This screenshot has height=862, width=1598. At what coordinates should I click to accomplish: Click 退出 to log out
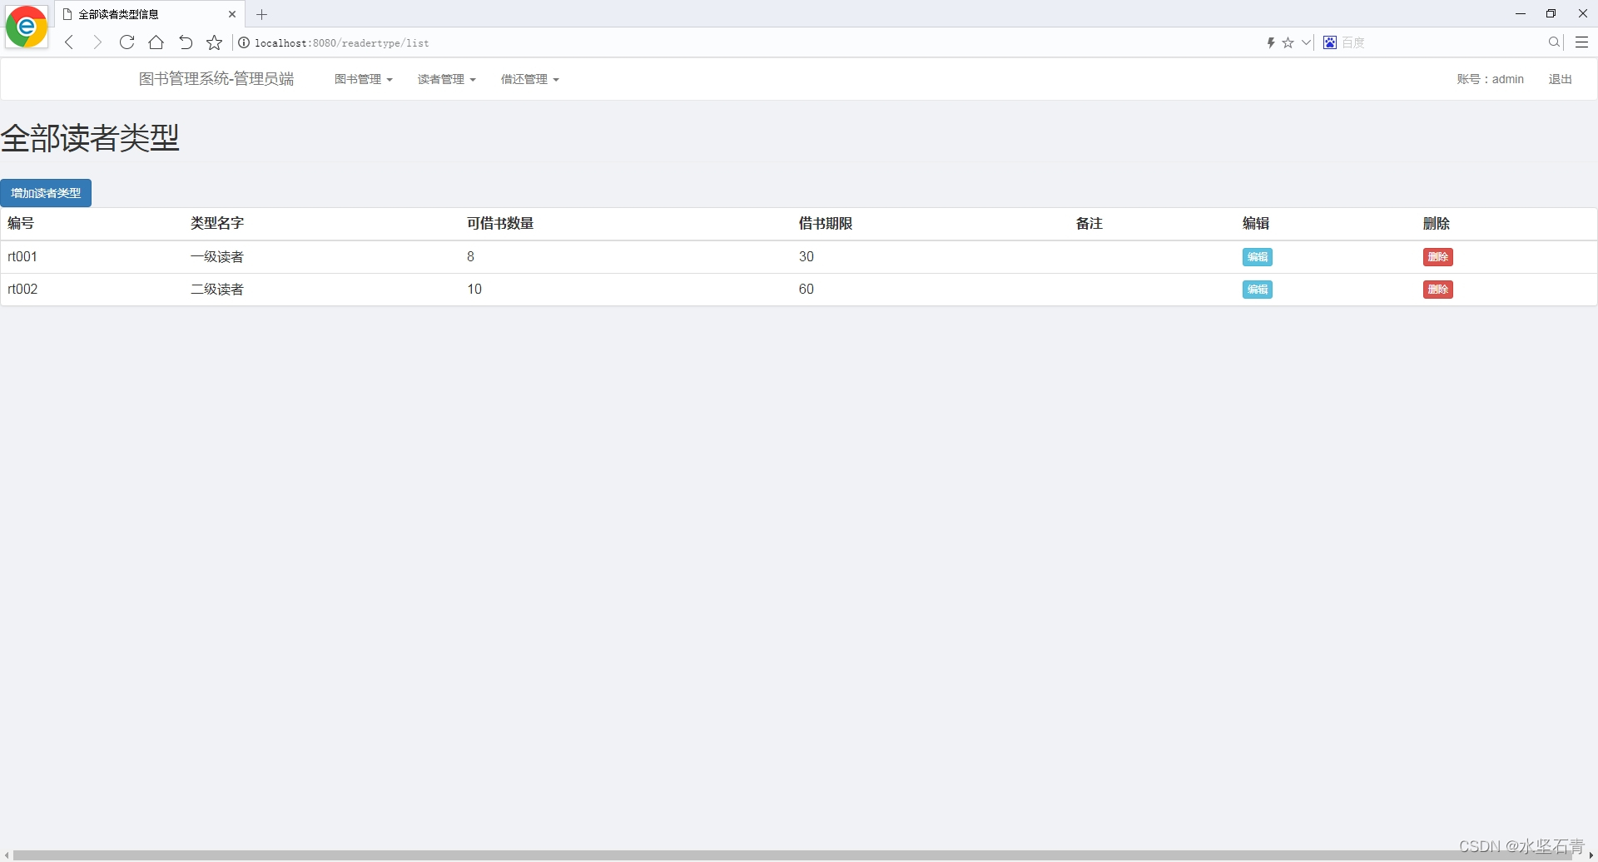[x=1561, y=78]
